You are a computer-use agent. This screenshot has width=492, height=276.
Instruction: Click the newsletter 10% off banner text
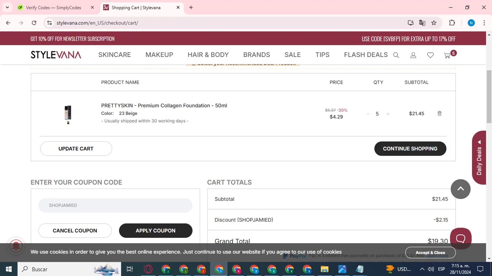pyautogui.click(x=72, y=39)
